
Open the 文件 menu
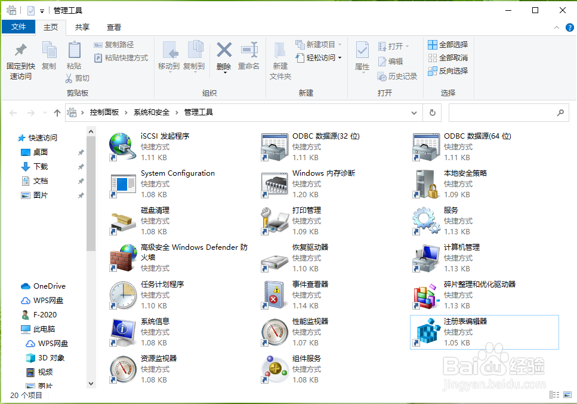[x=18, y=27]
